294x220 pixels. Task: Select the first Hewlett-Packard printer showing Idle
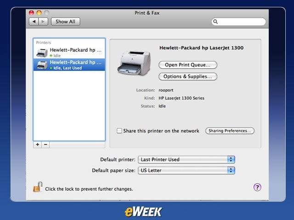[x=69, y=52]
